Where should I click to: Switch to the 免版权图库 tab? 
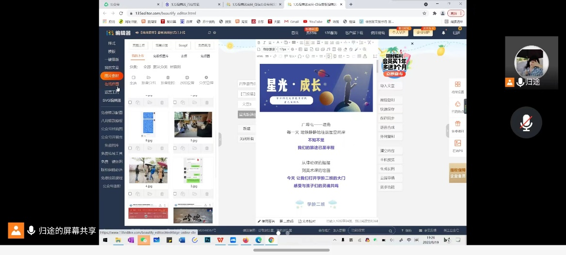pos(160,56)
